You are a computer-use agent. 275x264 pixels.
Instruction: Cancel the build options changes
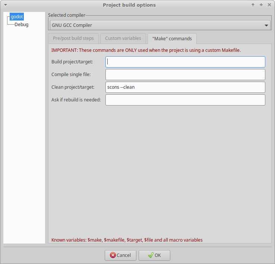point(120,255)
